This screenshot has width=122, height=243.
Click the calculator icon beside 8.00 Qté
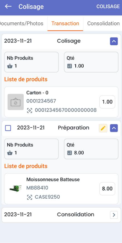point(69,153)
